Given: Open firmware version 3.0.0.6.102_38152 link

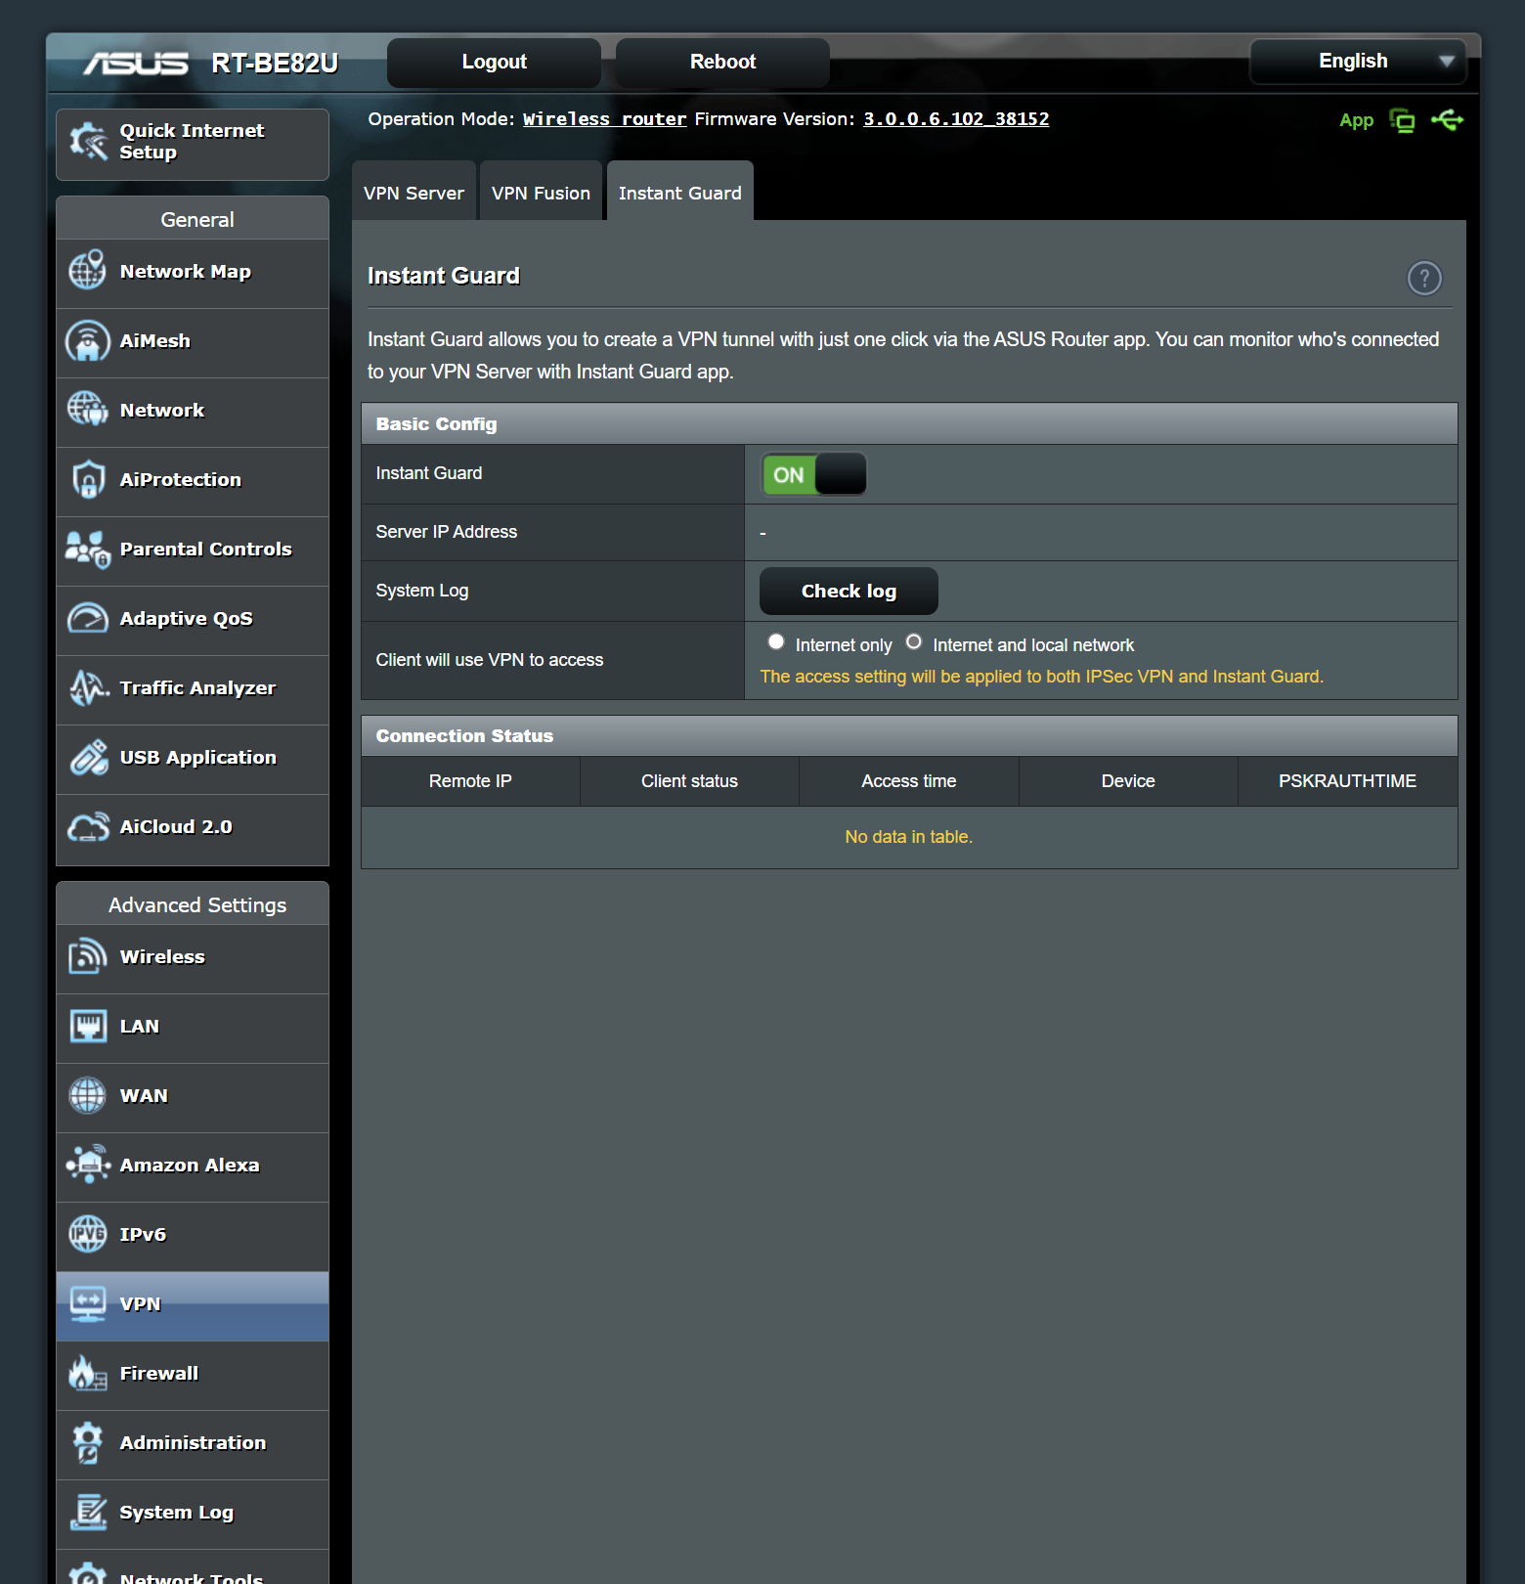Looking at the screenshot, I should tap(956, 119).
